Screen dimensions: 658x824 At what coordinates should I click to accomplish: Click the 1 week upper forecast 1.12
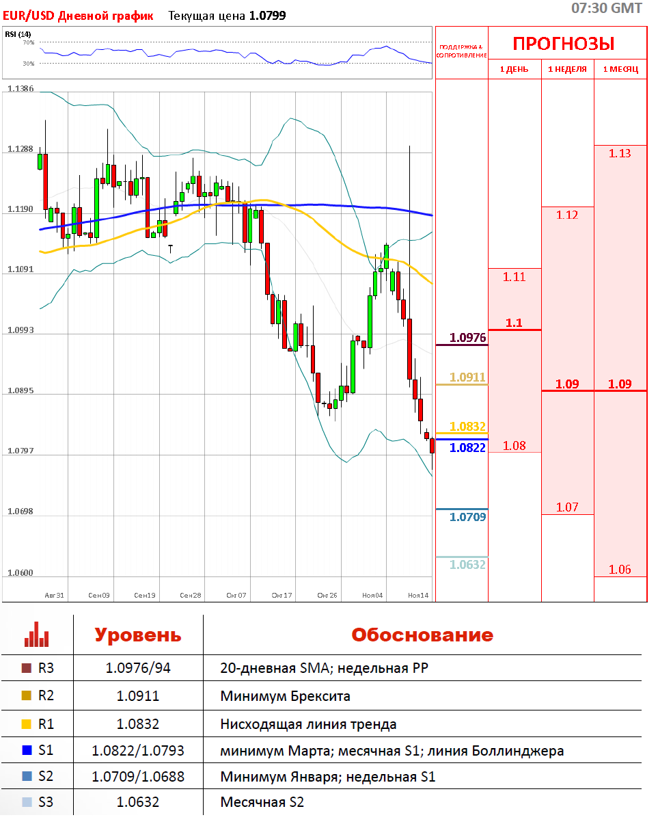pos(567,215)
